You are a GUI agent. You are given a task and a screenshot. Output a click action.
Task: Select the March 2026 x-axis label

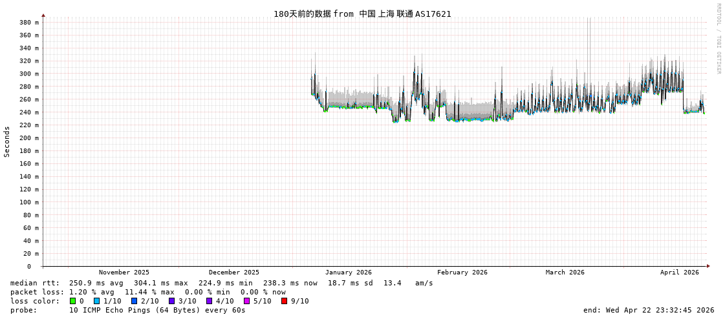[x=565, y=273]
